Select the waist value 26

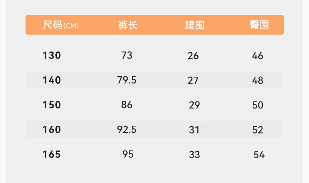tap(193, 56)
